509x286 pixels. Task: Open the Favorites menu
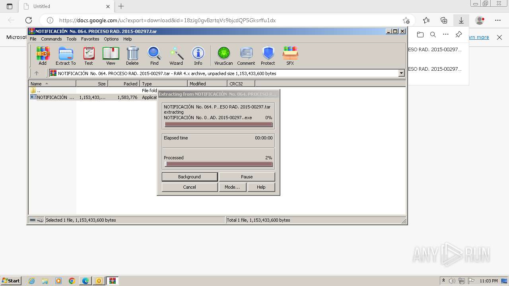90,39
